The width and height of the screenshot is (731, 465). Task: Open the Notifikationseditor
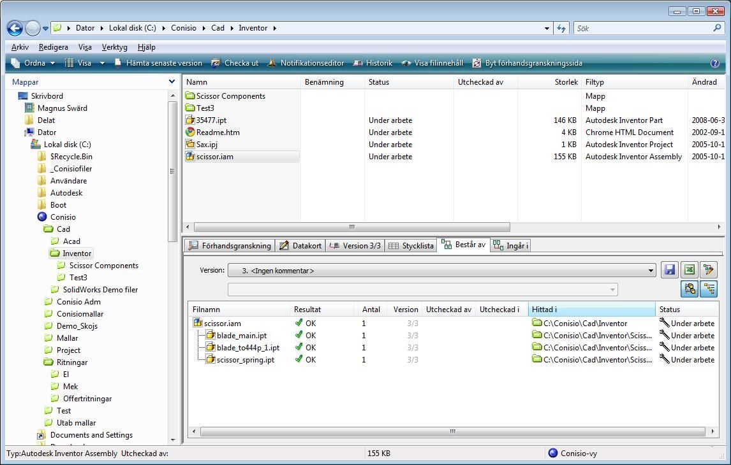pyautogui.click(x=306, y=63)
